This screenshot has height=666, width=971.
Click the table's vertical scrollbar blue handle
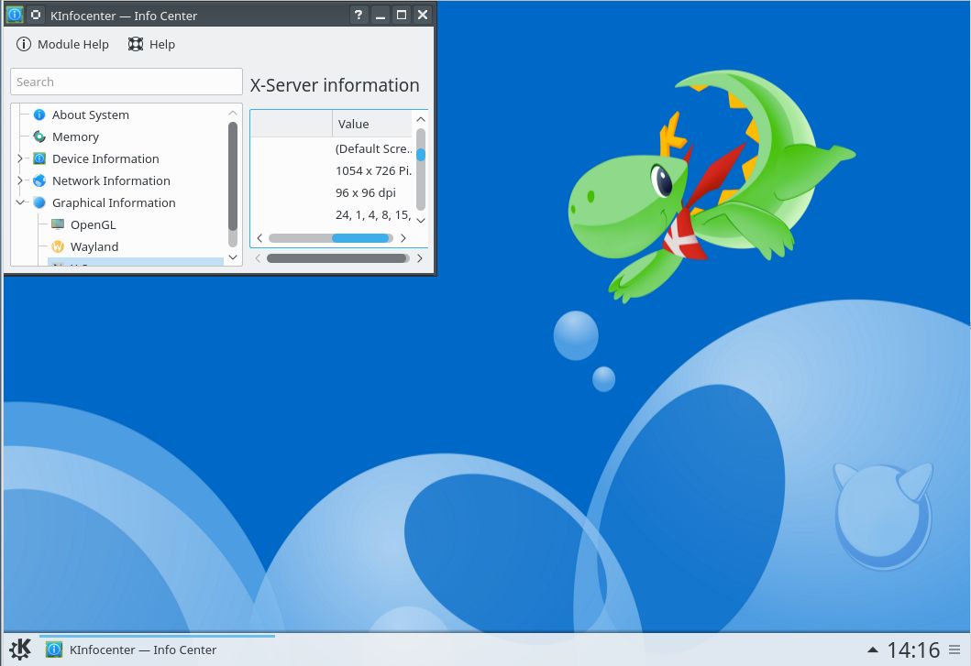pyautogui.click(x=421, y=155)
